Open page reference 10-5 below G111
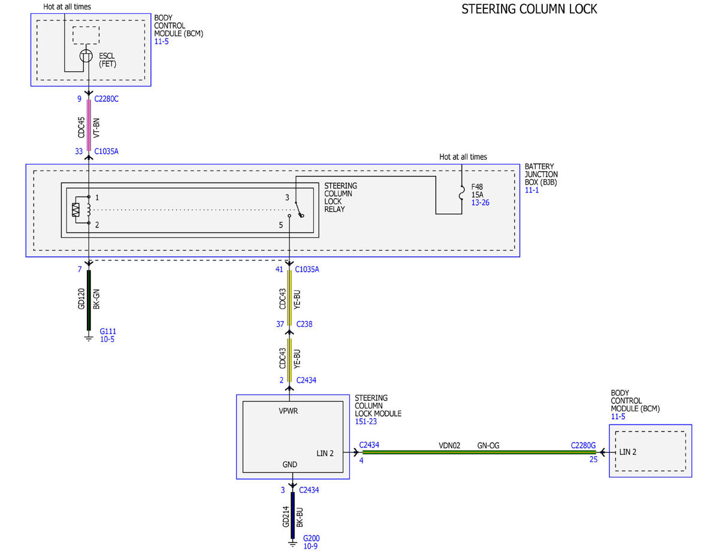 click(x=107, y=339)
